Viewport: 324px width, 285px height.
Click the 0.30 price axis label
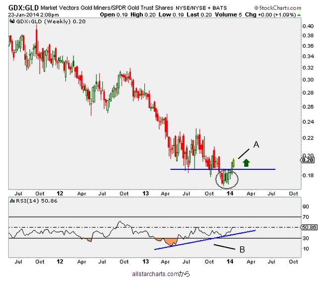point(308,80)
